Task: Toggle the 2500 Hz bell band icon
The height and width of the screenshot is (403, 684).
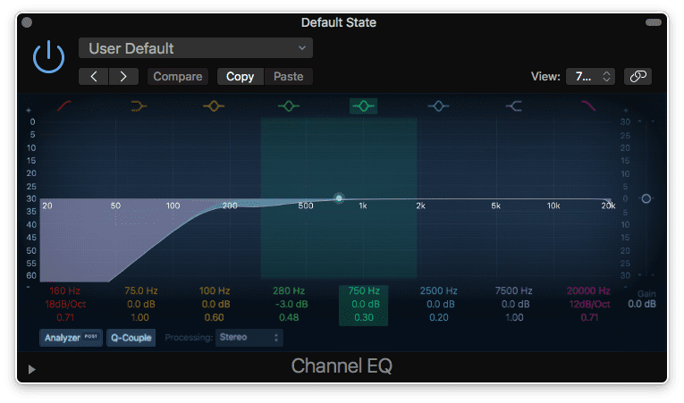Action: pyautogui.click(x=438, y=105)
